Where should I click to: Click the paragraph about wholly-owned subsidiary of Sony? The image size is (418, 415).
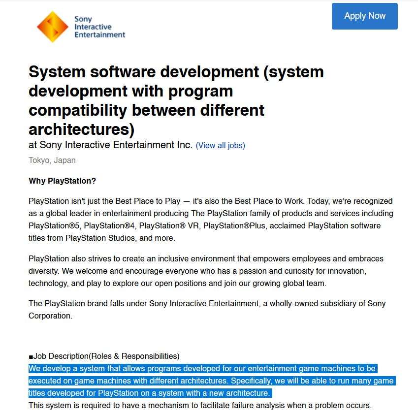tap(207, 310)
